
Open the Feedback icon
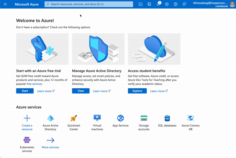pos(184,4)
